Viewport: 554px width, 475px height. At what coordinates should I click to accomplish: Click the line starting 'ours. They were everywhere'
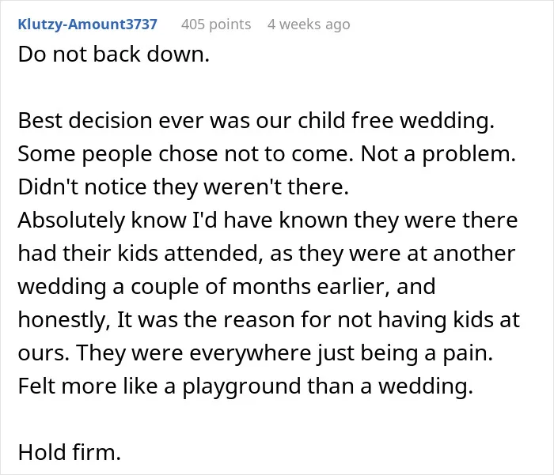click(256, 353)
